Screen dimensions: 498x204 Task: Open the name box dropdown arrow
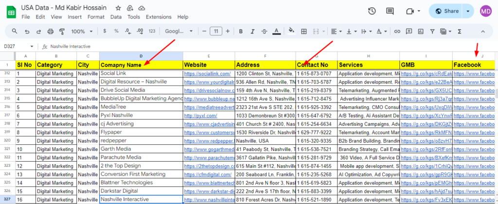(x=32, y=46)
